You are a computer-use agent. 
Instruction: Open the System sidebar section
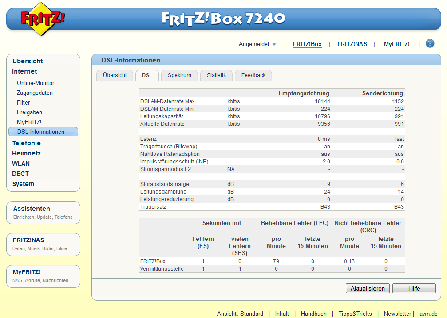coord(23,184)
